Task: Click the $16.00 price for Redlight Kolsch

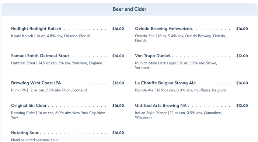Action: pyautogui.click(x=118, y=29)
